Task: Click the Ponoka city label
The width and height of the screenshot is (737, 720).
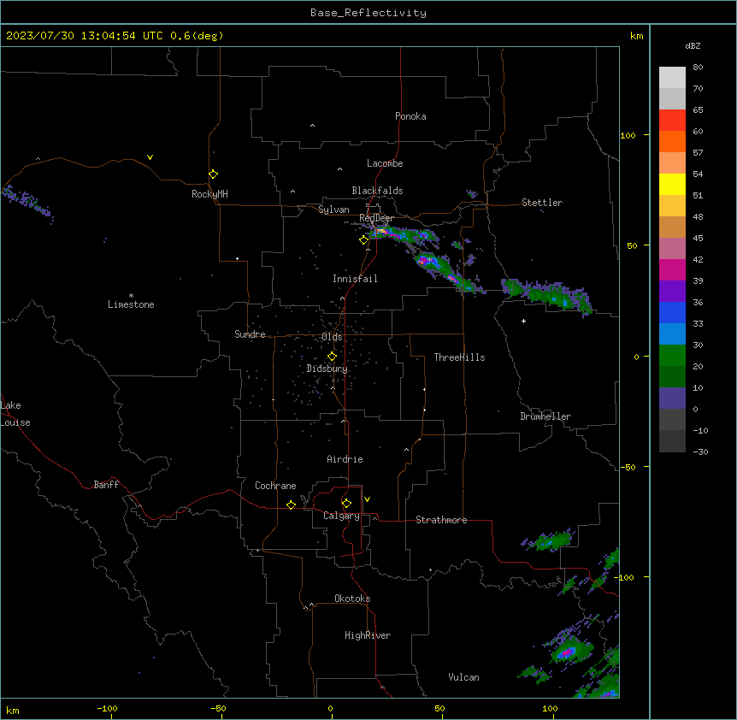Action: click(410, 116)
